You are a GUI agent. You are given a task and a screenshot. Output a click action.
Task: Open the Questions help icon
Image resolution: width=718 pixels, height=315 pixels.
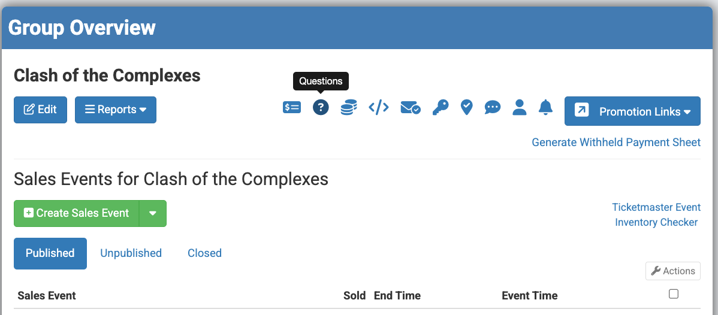(321, 108)
